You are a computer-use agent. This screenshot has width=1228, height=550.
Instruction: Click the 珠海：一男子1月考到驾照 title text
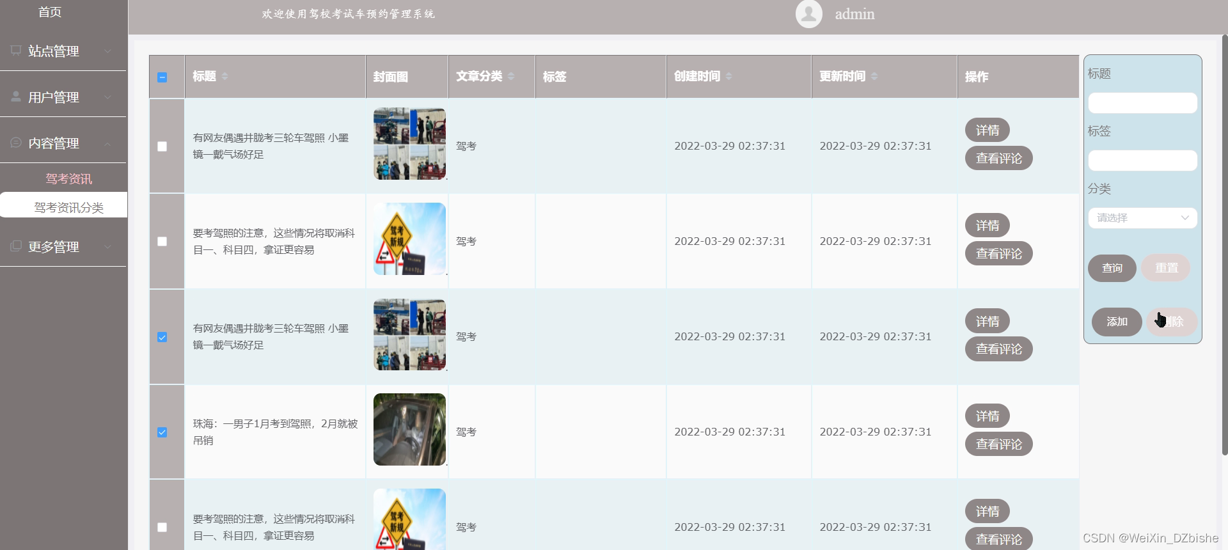(276, 432)
